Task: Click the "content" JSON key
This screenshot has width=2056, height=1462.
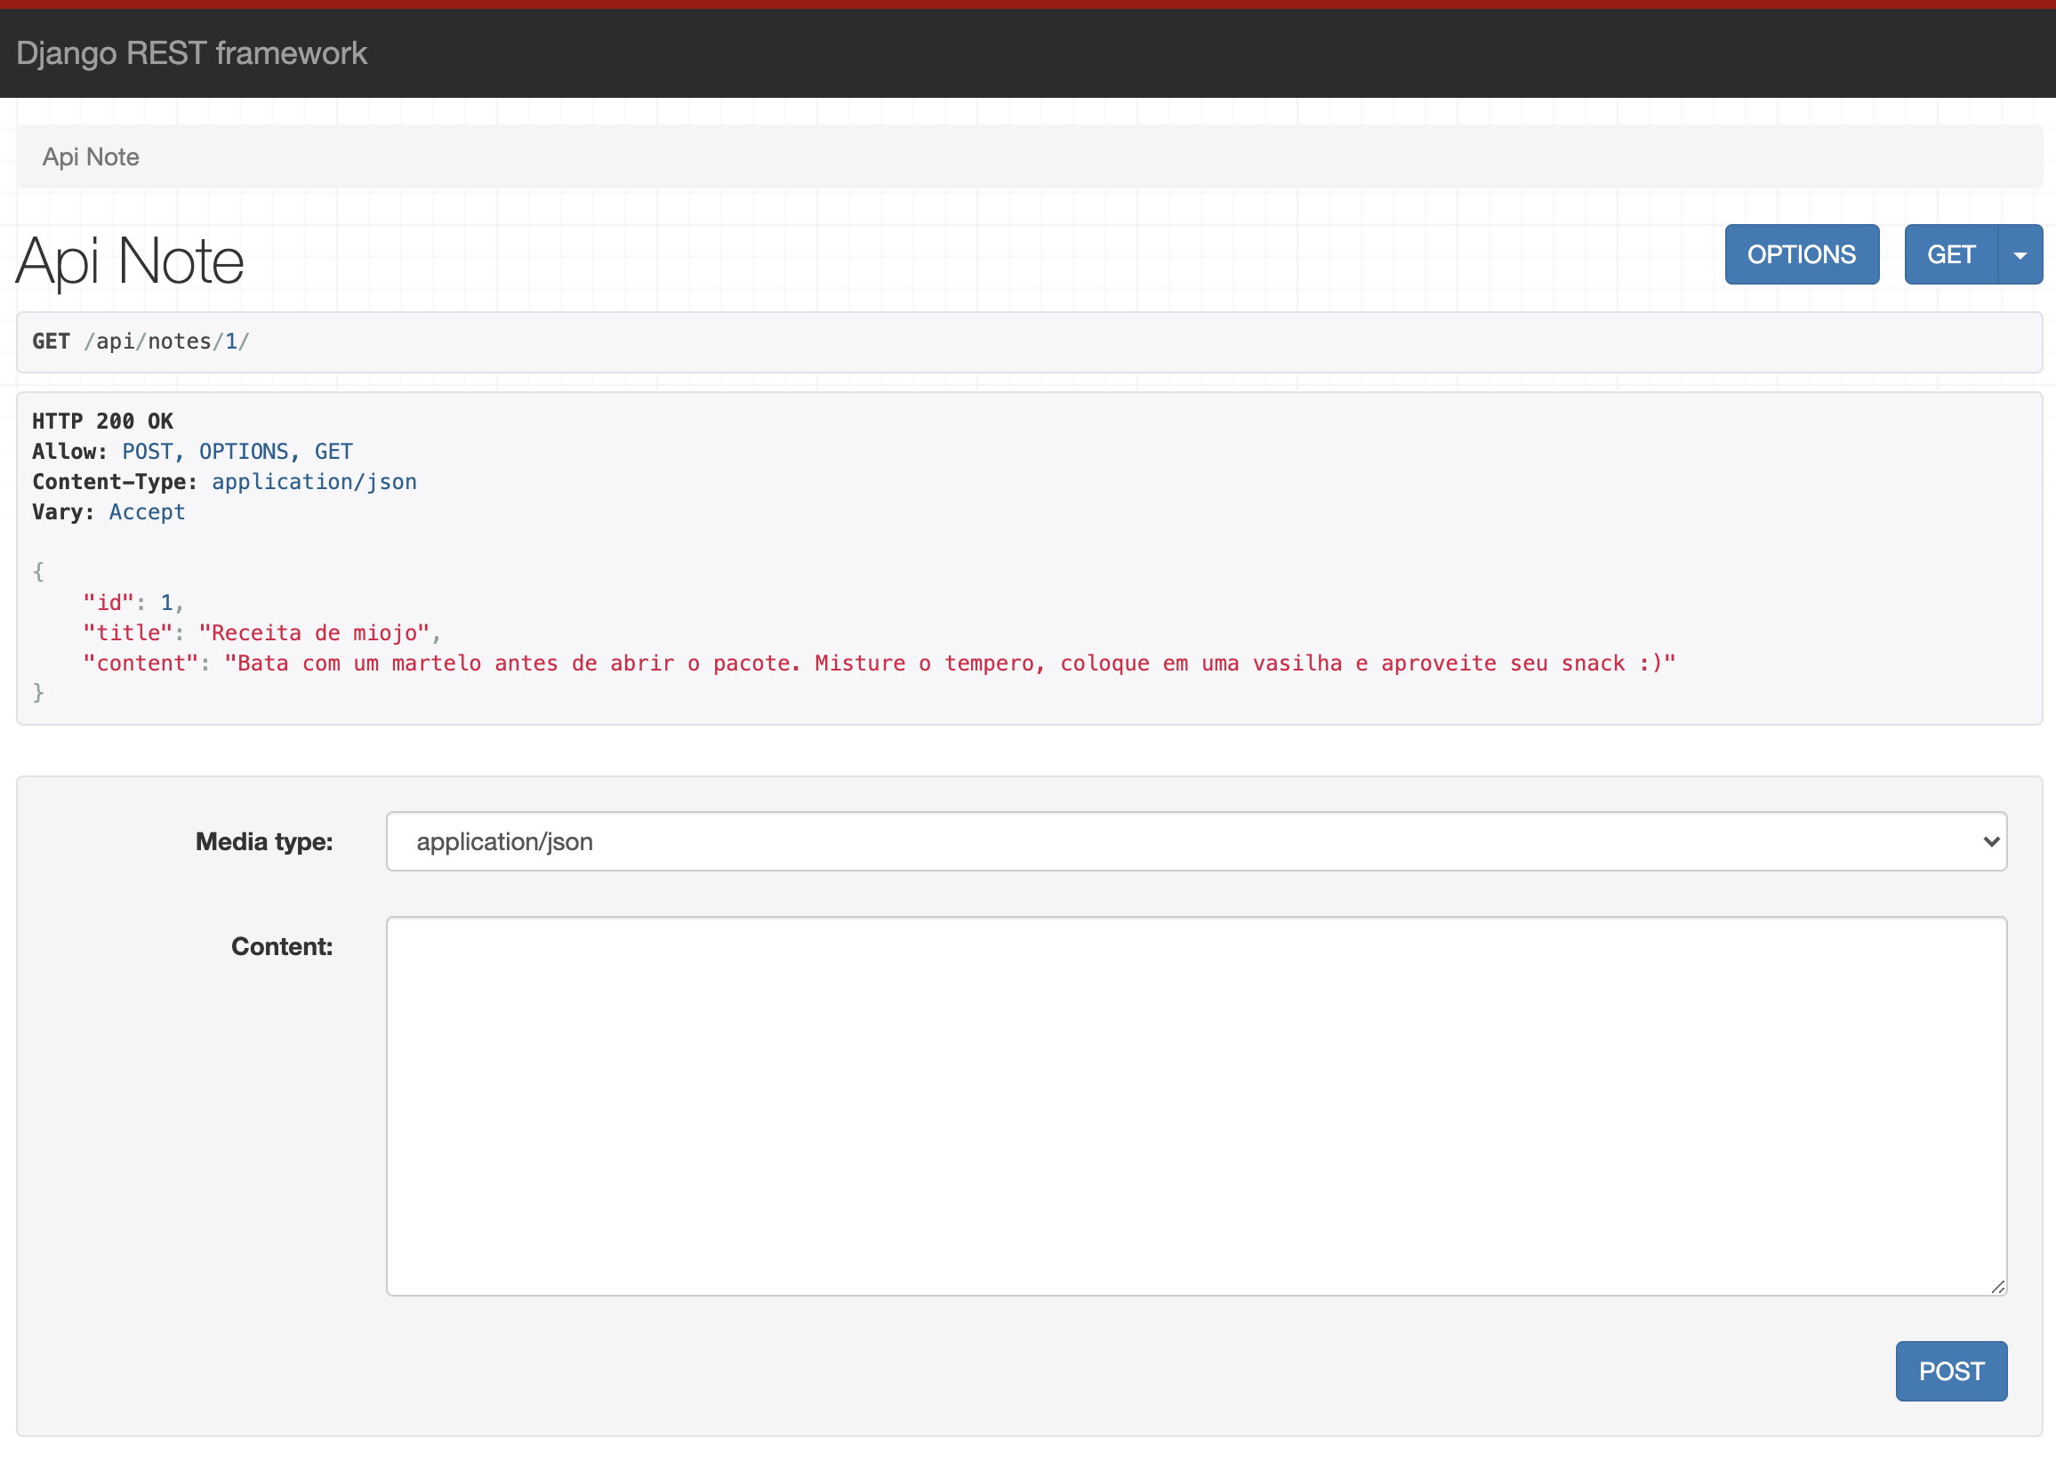Action: tap(141, 663)
